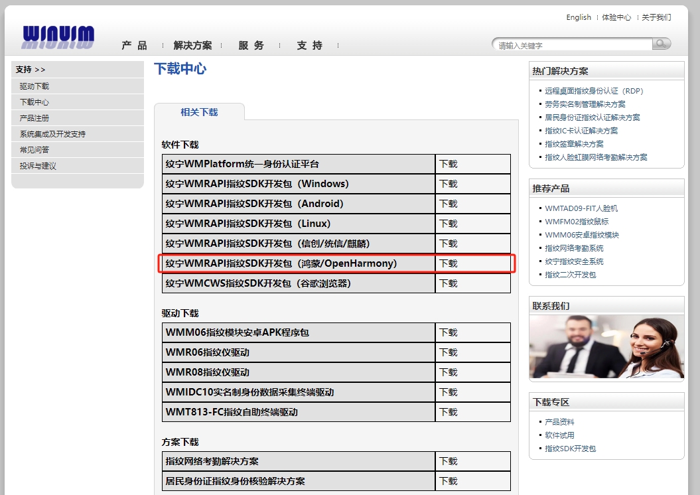Open 产品资料 in 下载专区
Image resolution: width=700 pixels, height=495 pixels.
559,422
